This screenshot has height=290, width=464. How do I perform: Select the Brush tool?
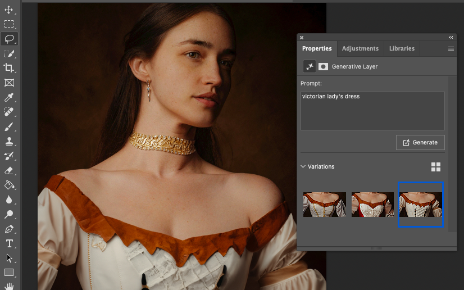[x=9, y=126]
